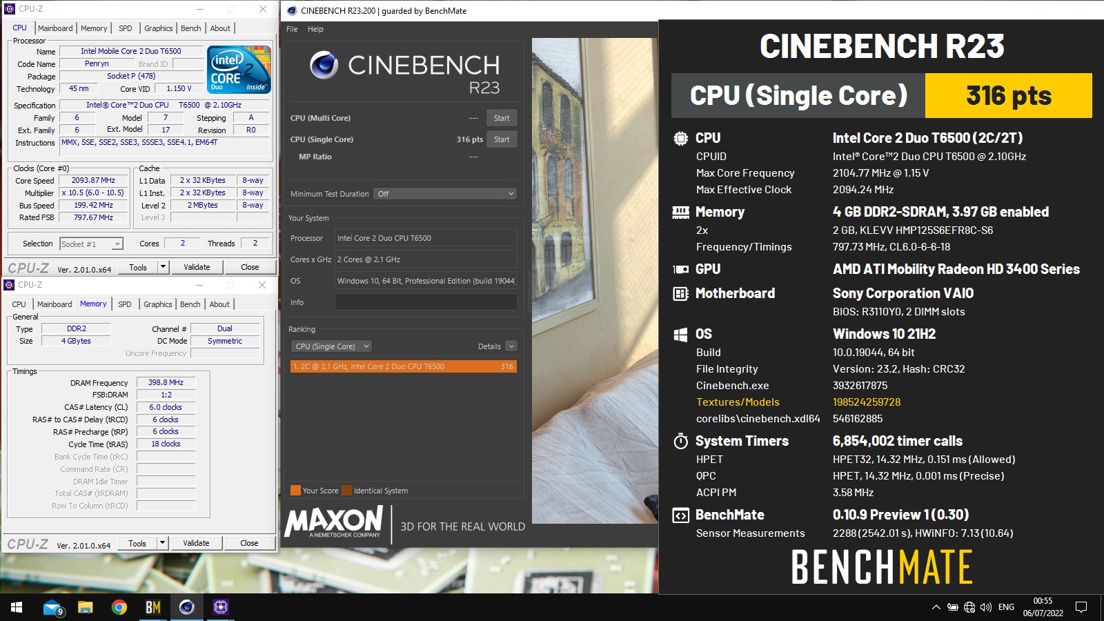Switch to Memory tab in top CPU-Z

(94, 28)
